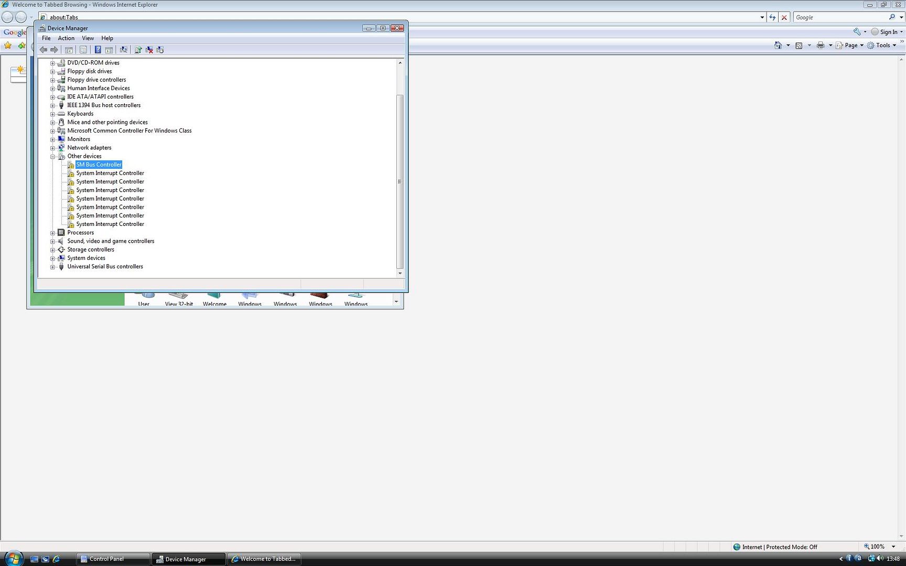Select the Storage controllers category
The height and width of the screenshot is (566, 906).
click(91, 249)
